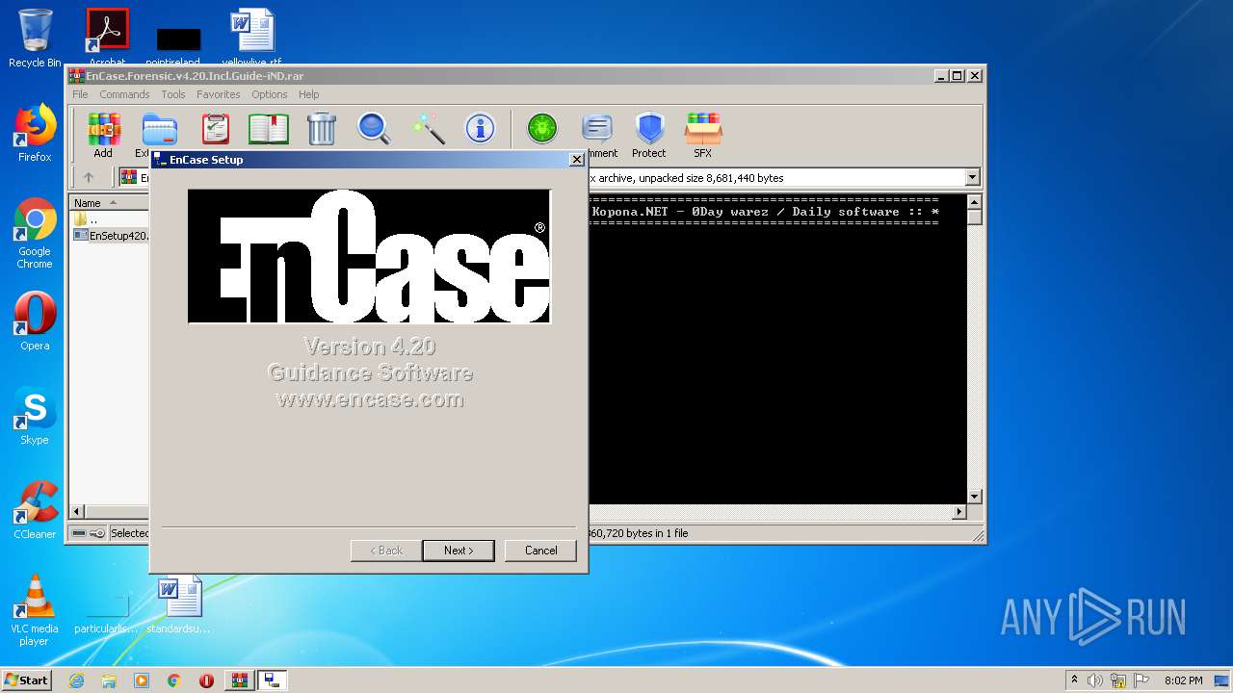Viewport: 1233px width, 693px height.
Task: Click the volume speaker tray icon
Action: tap(1095, 680)
